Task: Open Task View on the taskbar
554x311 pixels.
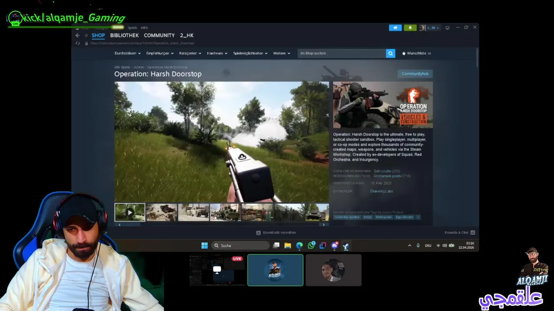Action: (x=276, y=245)
